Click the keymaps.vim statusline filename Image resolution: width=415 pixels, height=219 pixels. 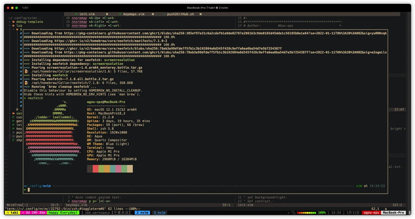[x=76, y=205]
